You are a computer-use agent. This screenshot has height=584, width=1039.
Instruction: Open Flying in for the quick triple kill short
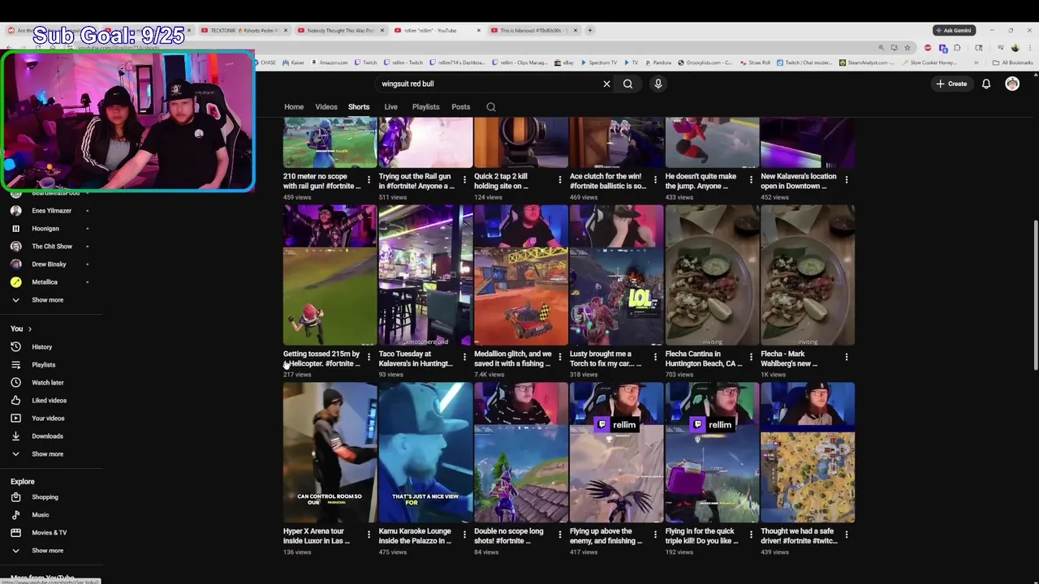point(702,536)
